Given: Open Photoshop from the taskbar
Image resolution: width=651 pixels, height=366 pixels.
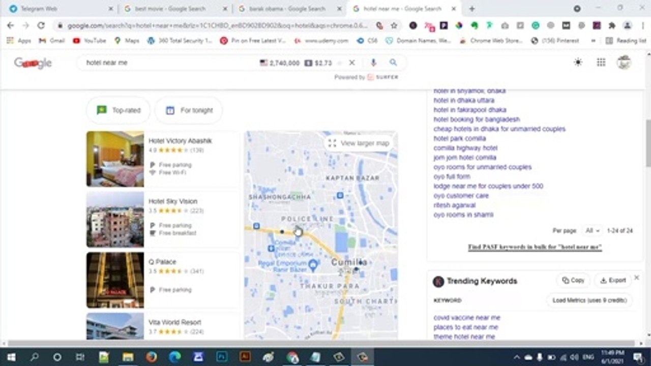Looking at the screenshot, I should click(x=222, y=357).
